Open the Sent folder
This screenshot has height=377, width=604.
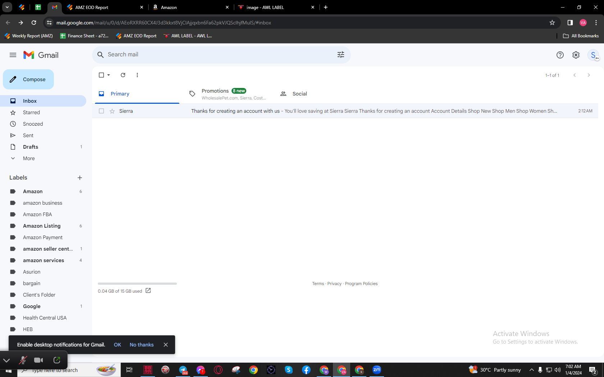click(x=43, y=135)
